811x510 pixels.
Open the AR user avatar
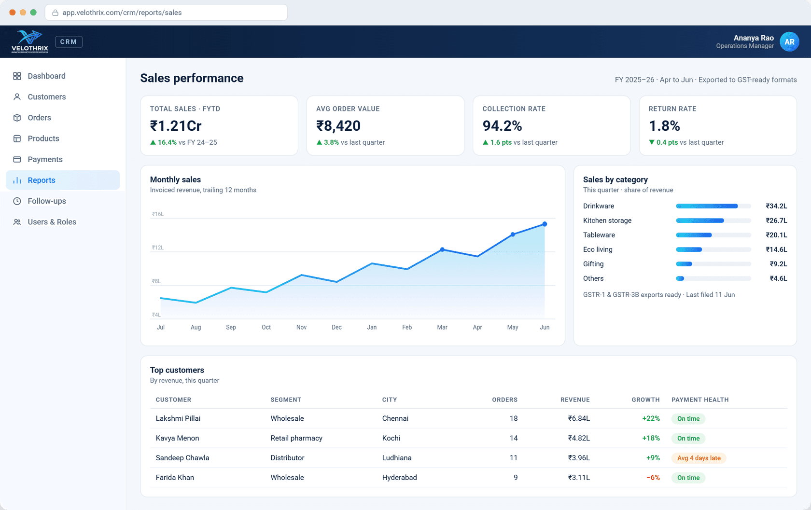tap(789, 42)
